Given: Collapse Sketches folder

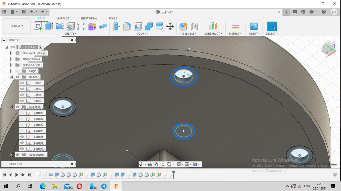Looking at the screenshot, I should [11, 107].
